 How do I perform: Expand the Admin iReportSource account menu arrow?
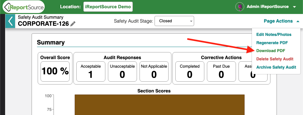tap(294, 7)
